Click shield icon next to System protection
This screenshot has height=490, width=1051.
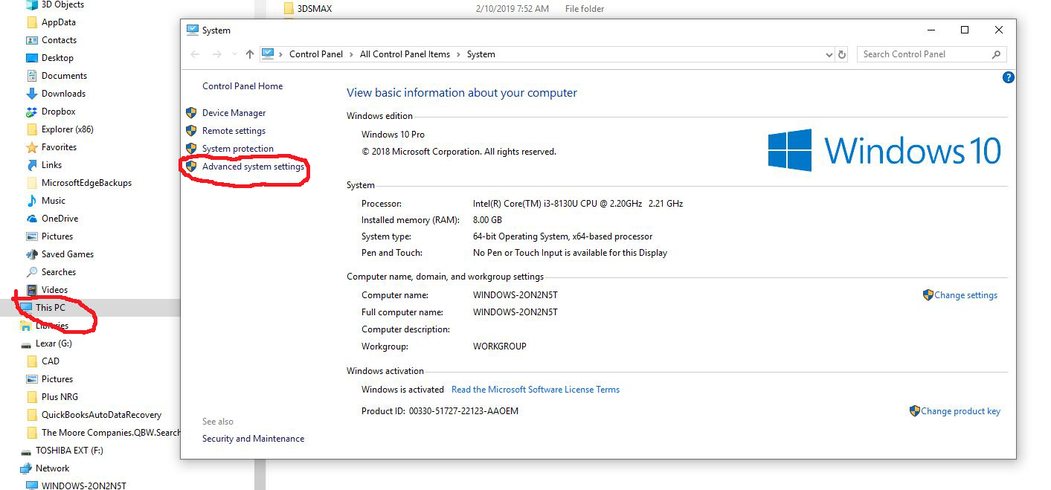(191, 149)
